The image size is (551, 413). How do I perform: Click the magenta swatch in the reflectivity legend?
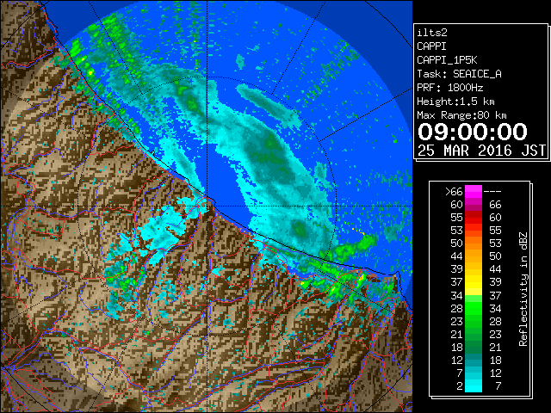click(x=474, y=193)
